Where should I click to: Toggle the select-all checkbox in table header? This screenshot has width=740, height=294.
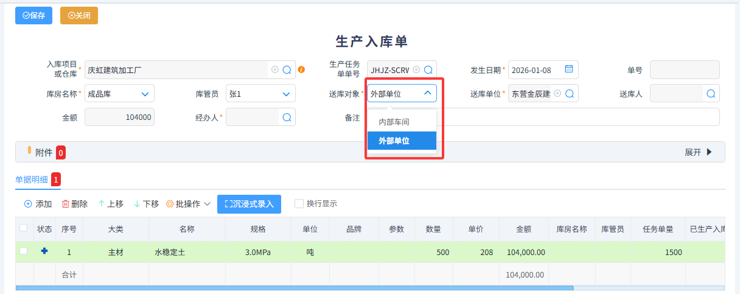24,228
